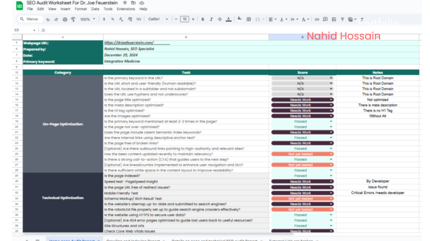Select column B header
Viewport: 430px width, 241px height.
(186, 37)
